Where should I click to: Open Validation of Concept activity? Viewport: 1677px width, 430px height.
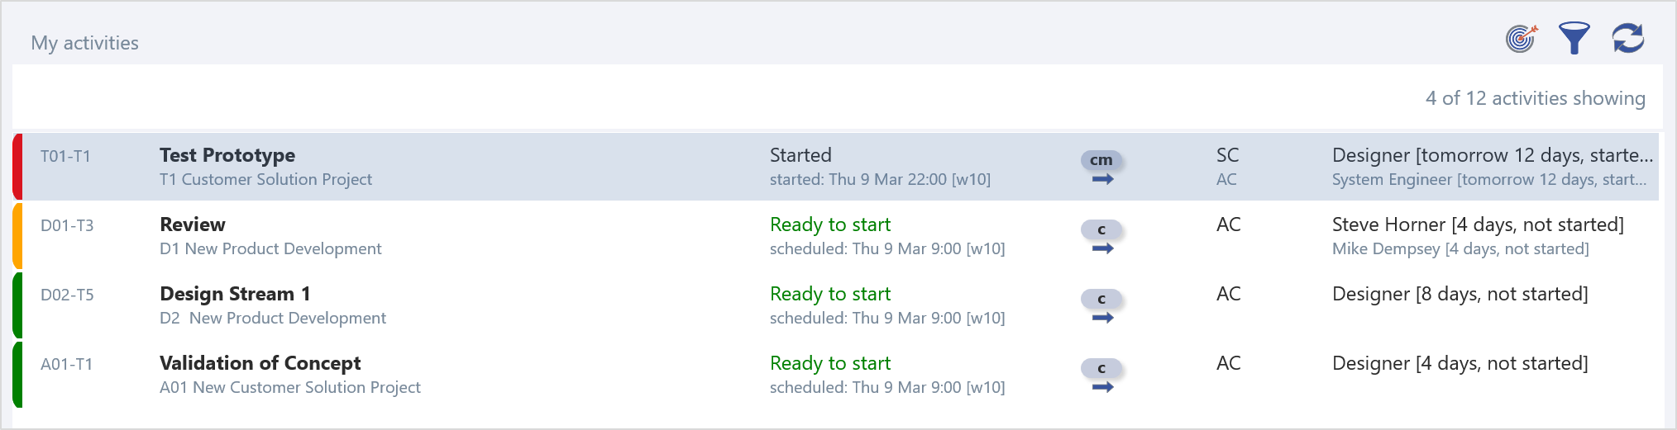260,363
